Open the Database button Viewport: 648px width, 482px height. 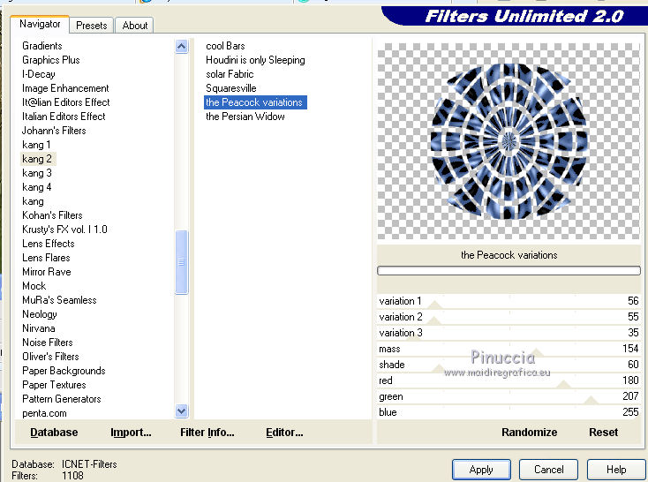(54, 433)
